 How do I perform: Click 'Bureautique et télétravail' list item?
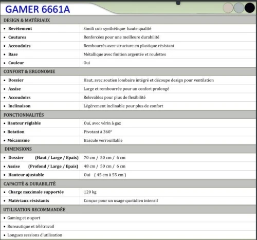pyautogui.click(x=31, y=227)
